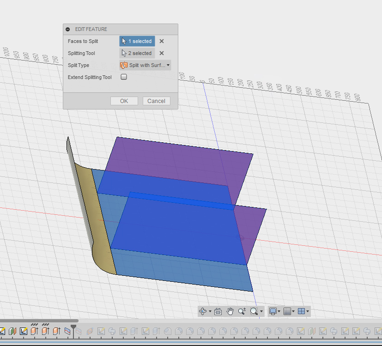Image resolution: width=382 pixels, height=346 pixels.
Task: Expand the Orbit tool dropdown arrow
Action: [x=210, y=311]
